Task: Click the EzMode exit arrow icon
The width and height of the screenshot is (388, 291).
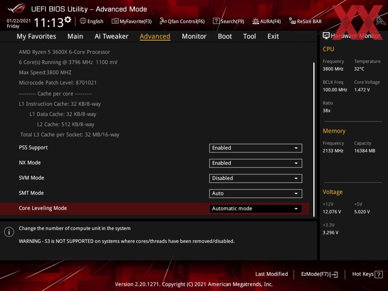Action: point(334,274)
